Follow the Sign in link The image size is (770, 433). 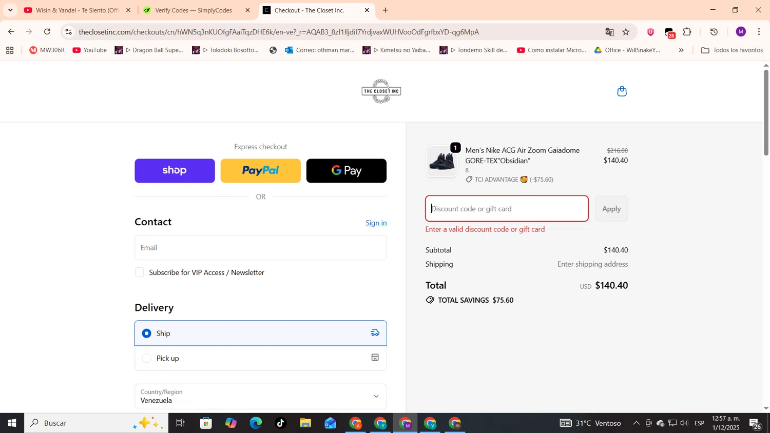pos(376,223)
